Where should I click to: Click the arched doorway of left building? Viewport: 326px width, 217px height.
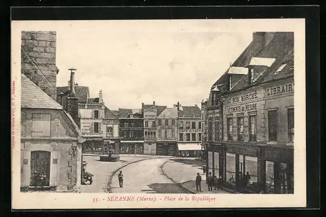point(40,168)
